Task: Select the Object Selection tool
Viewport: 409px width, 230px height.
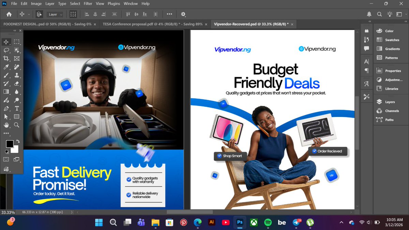Action: 16,50
